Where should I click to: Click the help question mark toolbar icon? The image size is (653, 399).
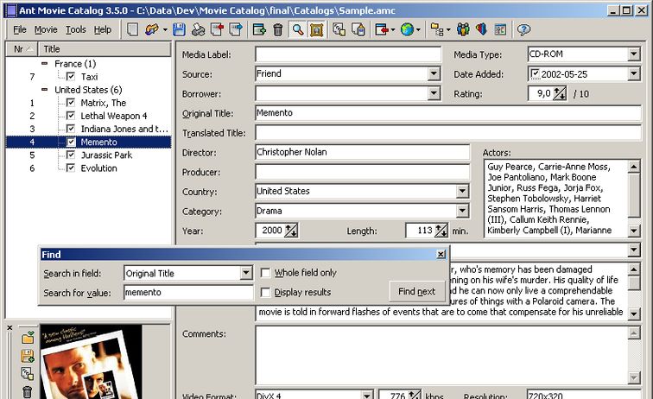pos(523,30)
